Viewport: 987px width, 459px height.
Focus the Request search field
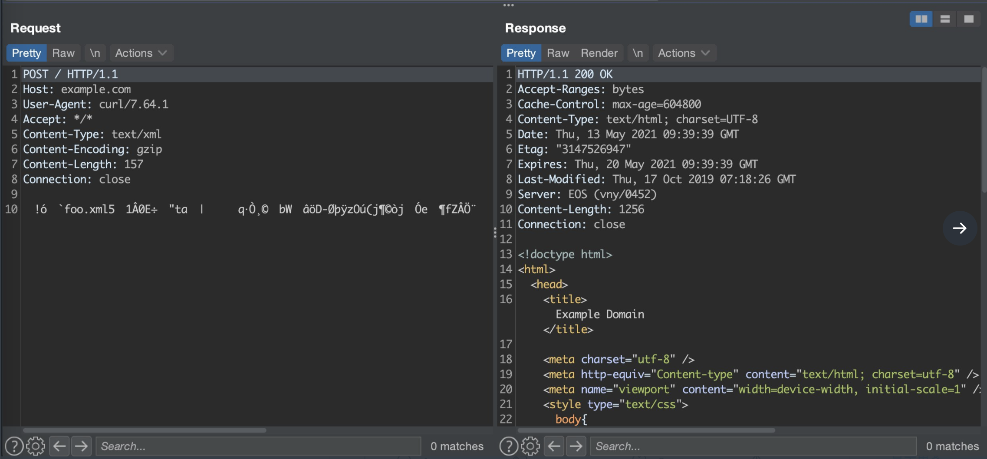[258, 446]
